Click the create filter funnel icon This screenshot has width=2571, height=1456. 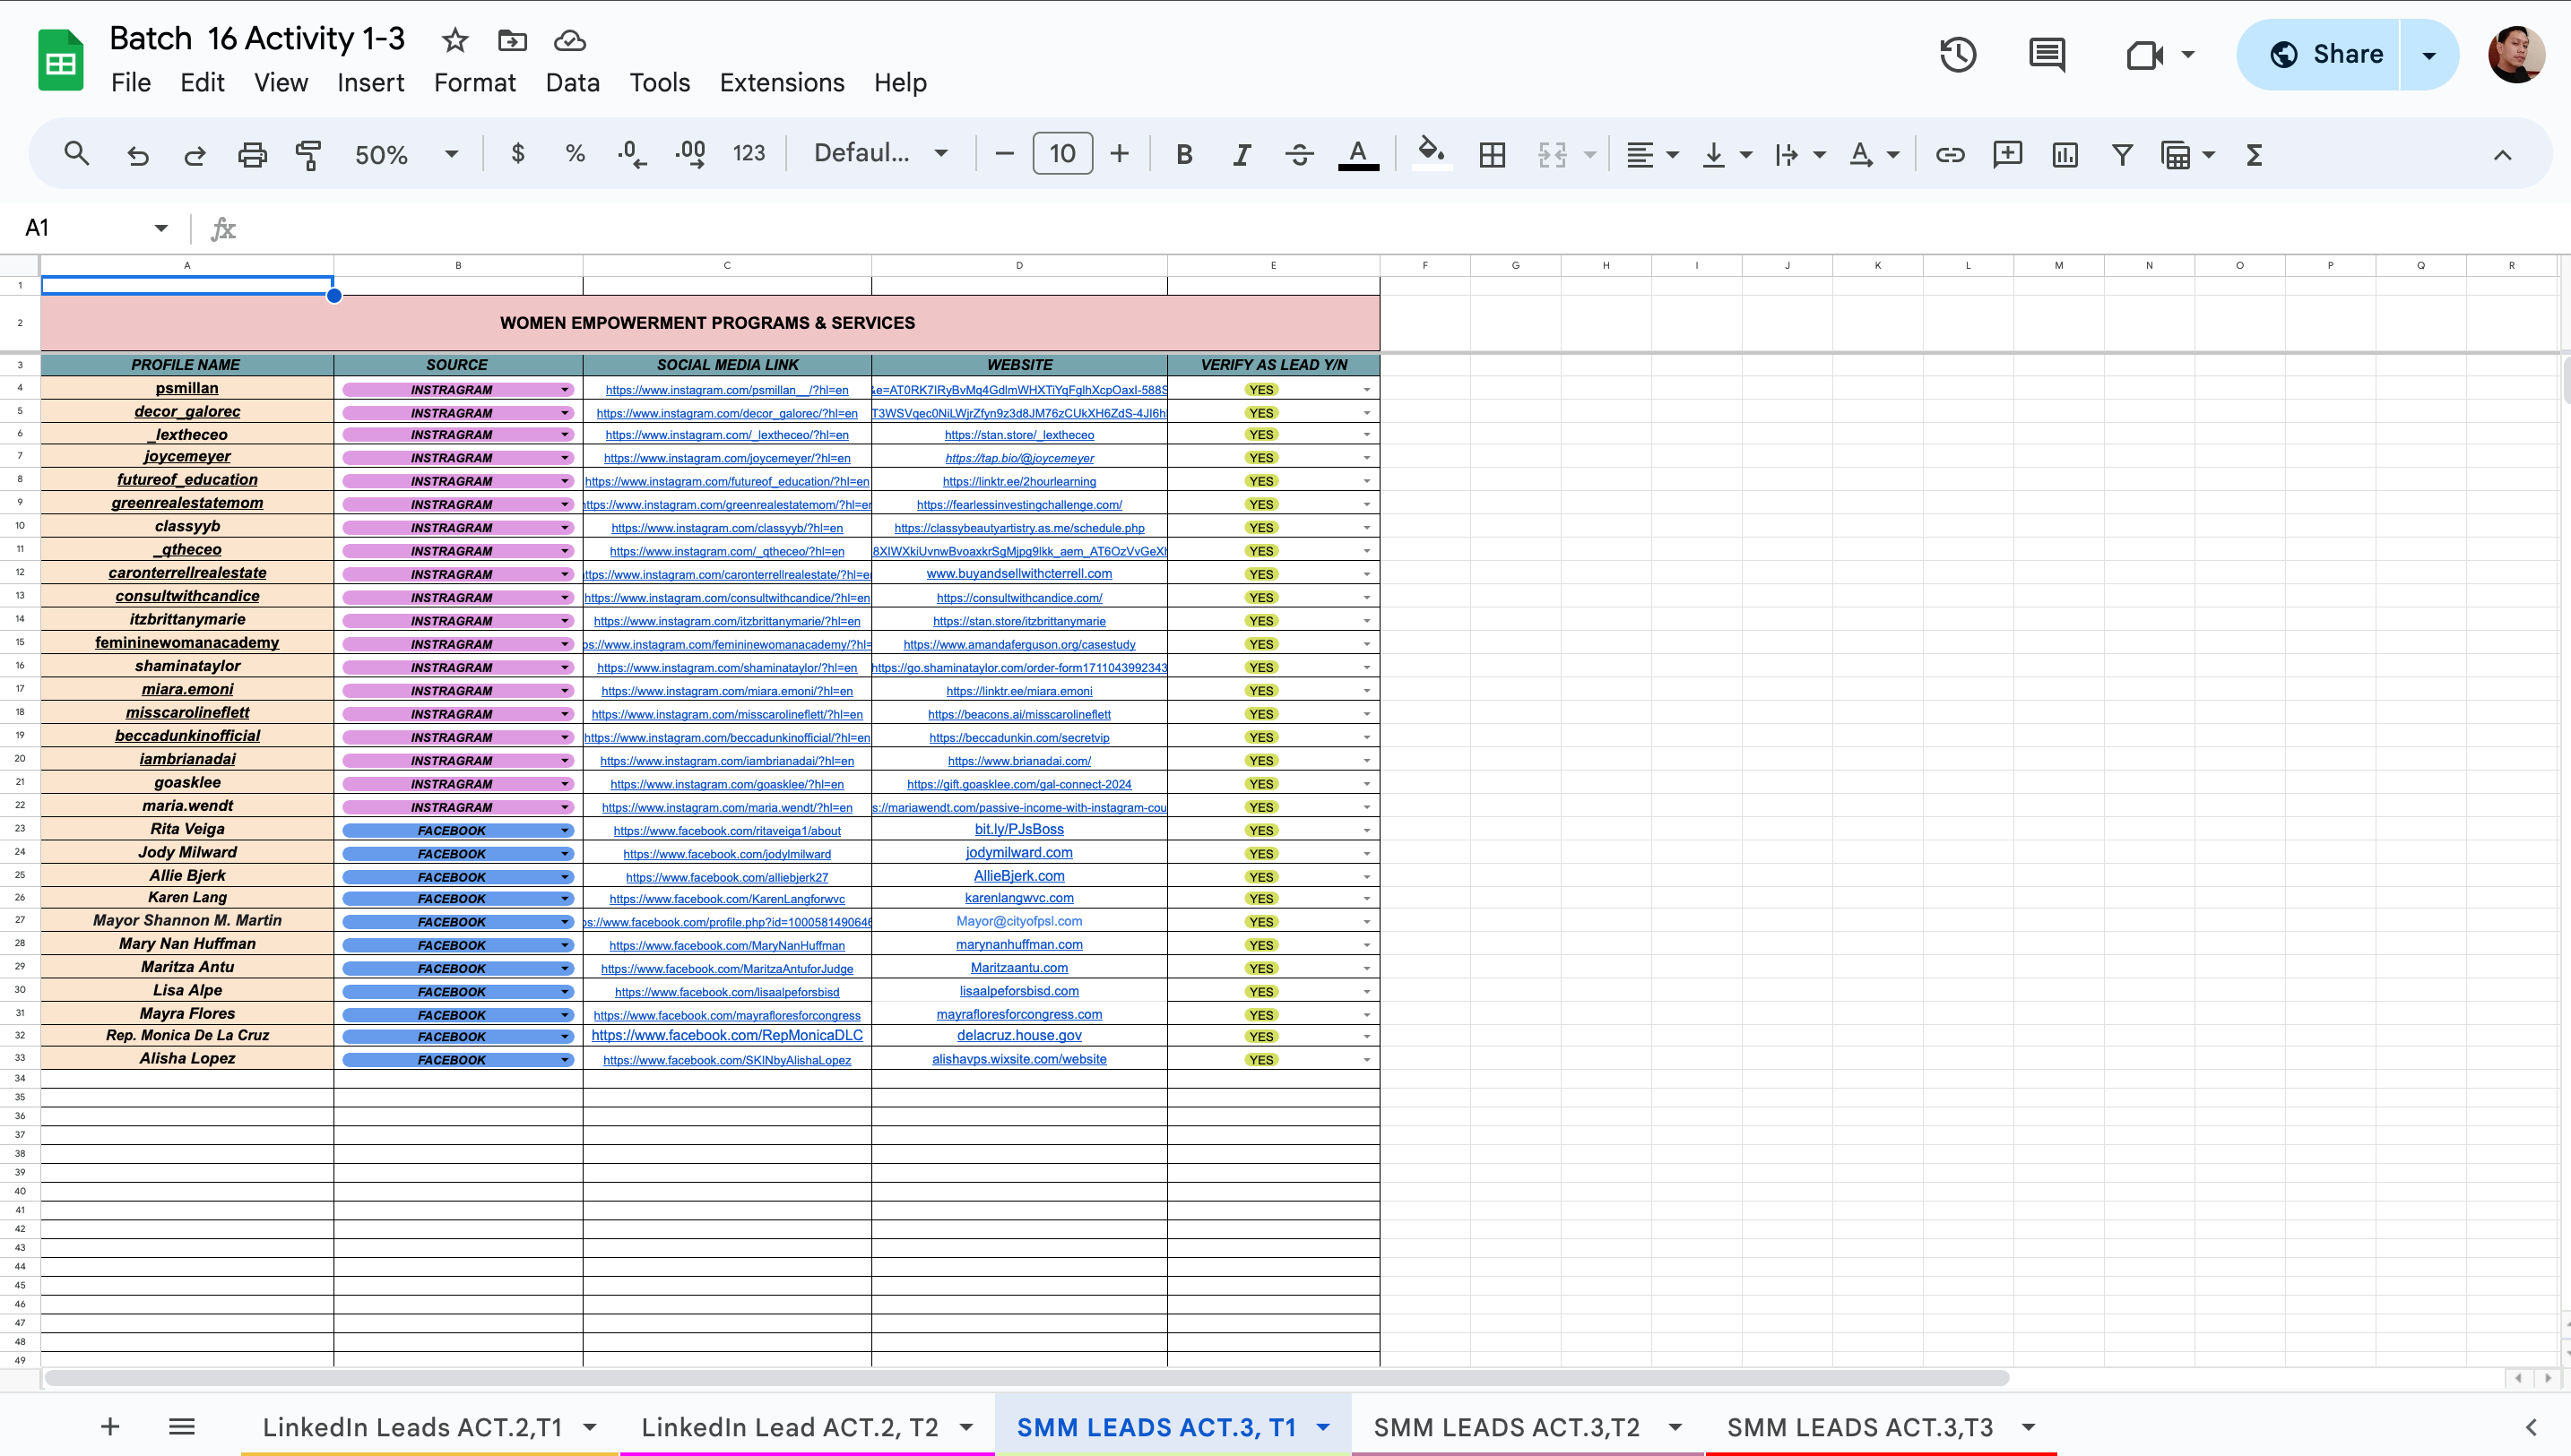pyautogui.click(x=2122, y=154)
